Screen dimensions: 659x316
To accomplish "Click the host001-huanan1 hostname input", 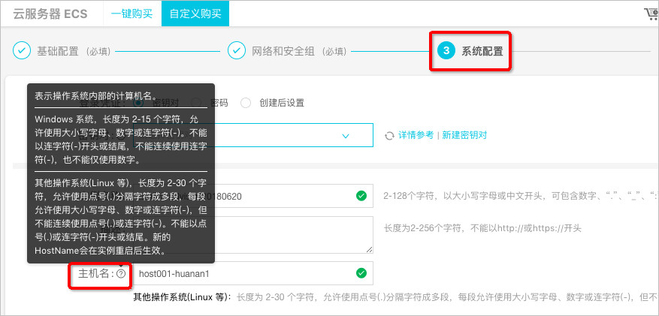I will pyautogui.click(x=253, y=273).
